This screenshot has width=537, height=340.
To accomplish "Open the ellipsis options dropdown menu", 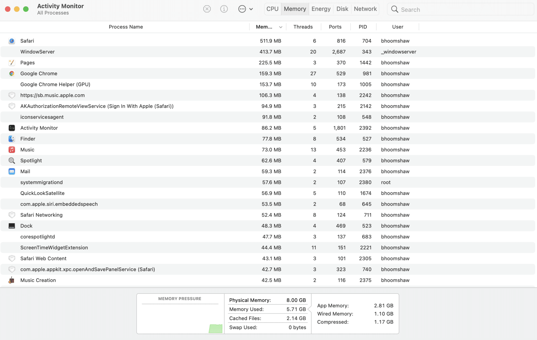I will [x=245, y=9].
